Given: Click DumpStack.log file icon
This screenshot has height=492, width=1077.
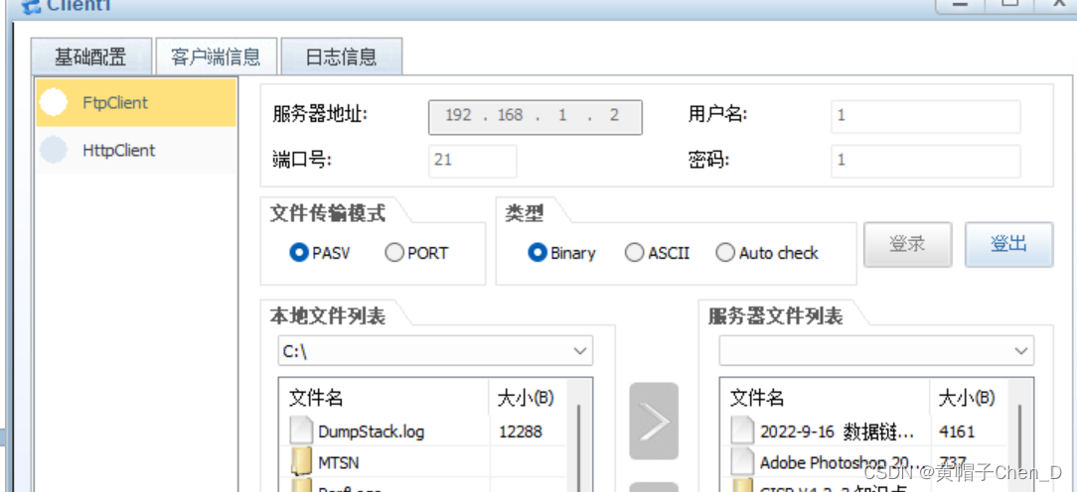Looking at the screenshot, I should click(301, 431).
